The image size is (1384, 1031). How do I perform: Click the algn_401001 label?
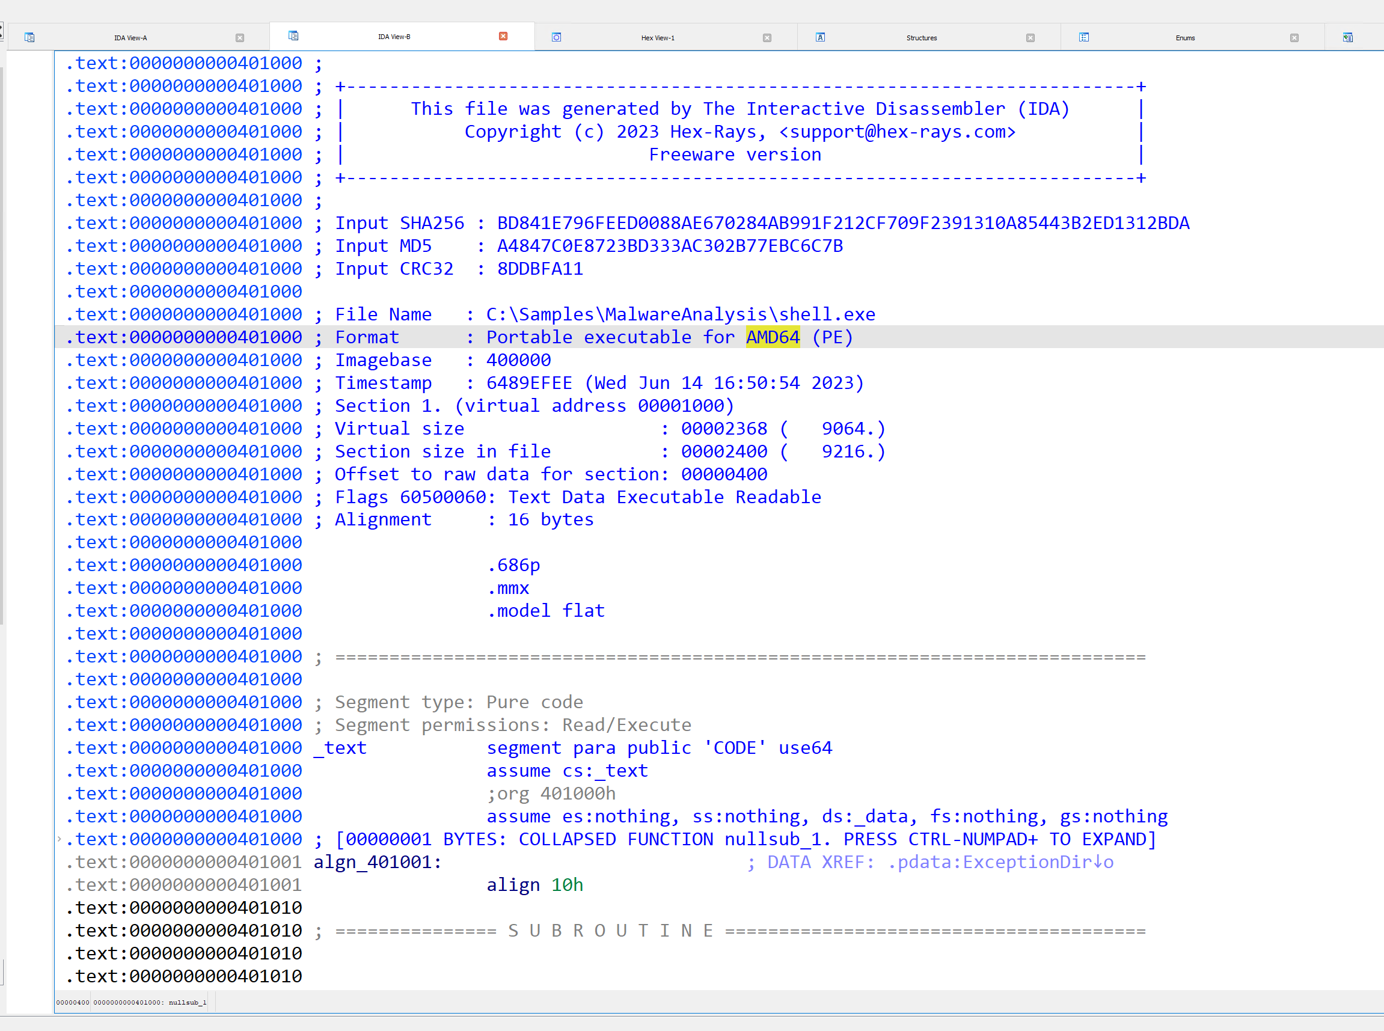tap(378, 862)
